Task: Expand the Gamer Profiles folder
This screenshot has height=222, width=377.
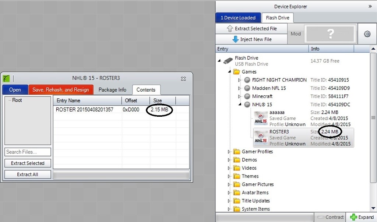Action: click(x=229, y=152)
